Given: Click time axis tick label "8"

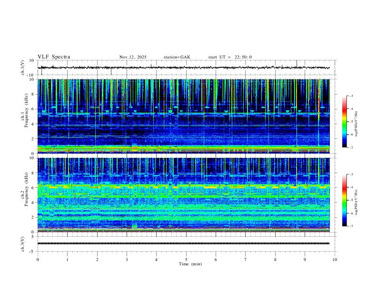Looking at the screenshot, I should [x=275, y=260].
